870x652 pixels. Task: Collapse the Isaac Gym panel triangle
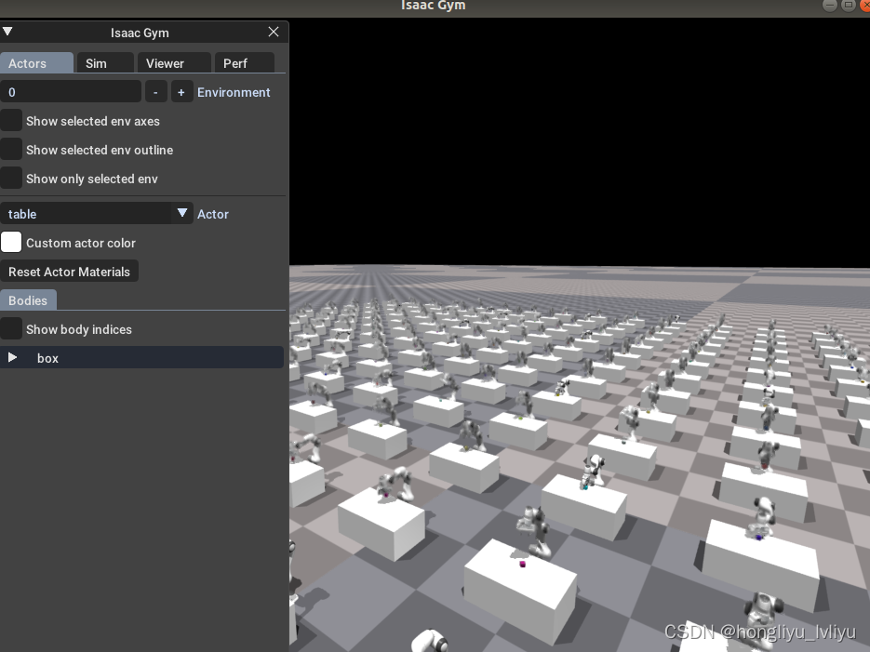tap(7, 33)
